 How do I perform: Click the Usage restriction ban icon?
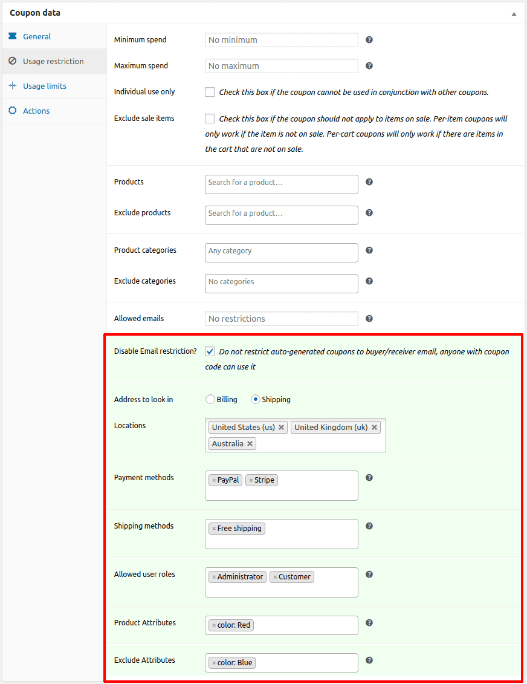[x=13, y=61]
